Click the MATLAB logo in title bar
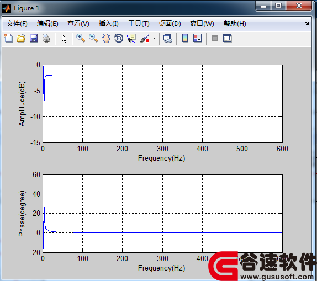The image size is (317, 281). coord(7,8)
